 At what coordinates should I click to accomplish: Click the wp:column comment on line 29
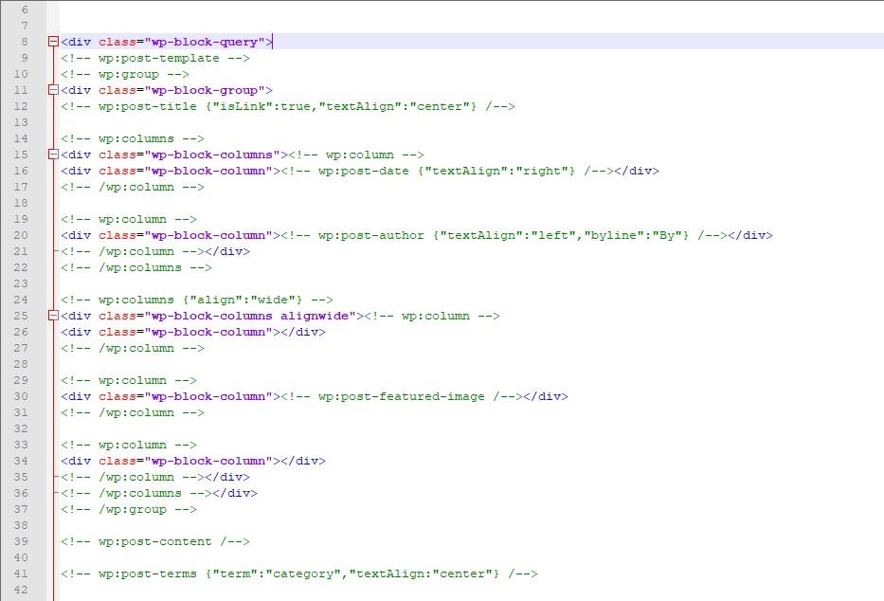point(129,380)
